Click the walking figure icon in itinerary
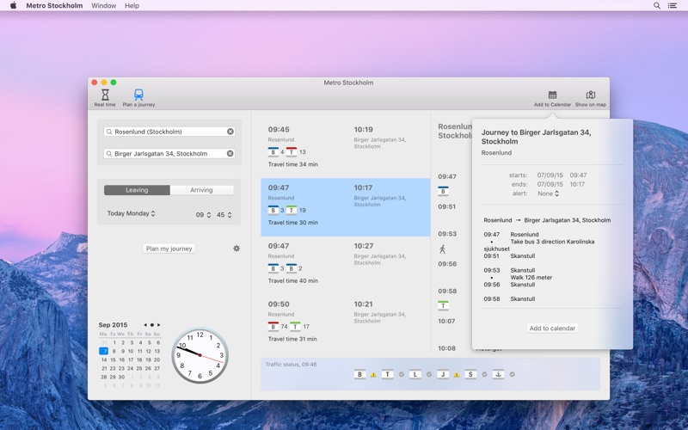The image size is (688, 430). pyautogui.click(x=443, y=249)
